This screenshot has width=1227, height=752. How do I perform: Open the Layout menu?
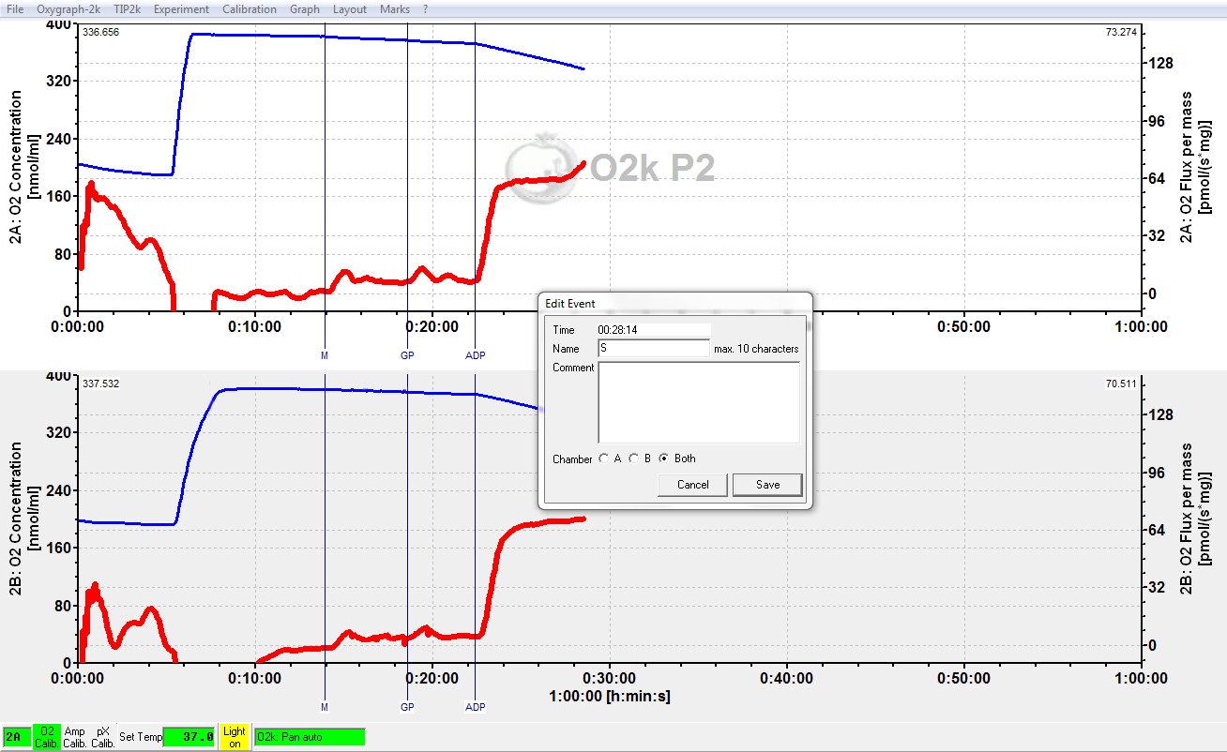350,8
